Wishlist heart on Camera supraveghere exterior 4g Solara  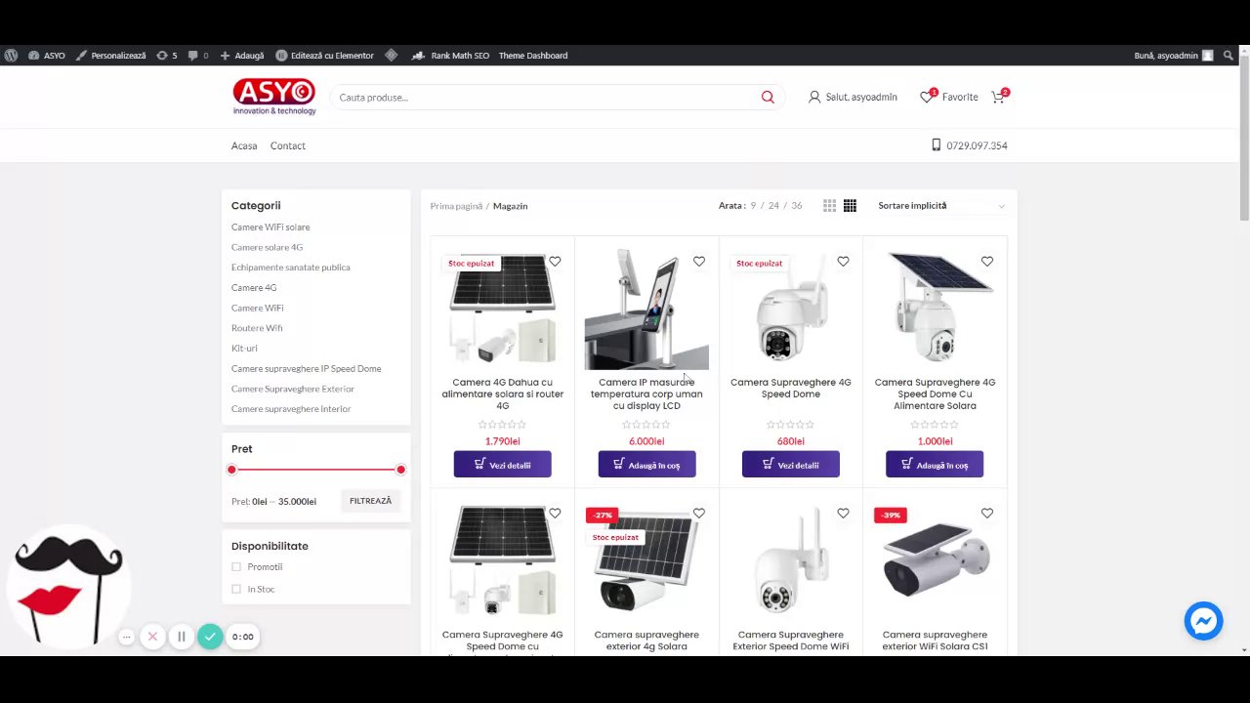tap(699, 514)
